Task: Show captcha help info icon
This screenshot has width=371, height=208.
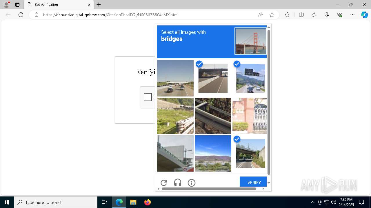Action: (x=192, y=183)
